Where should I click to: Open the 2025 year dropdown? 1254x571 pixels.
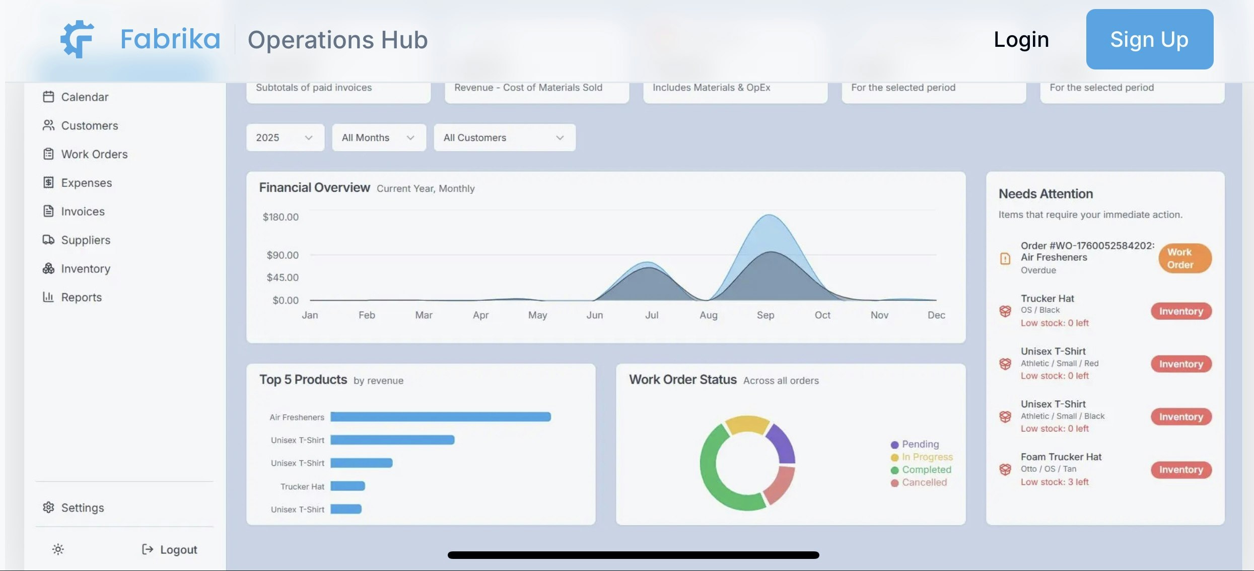pos(285,137)
